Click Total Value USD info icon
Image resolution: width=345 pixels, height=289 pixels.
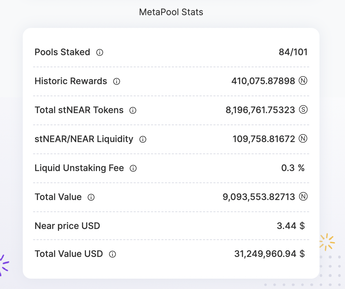click(112, 254)
